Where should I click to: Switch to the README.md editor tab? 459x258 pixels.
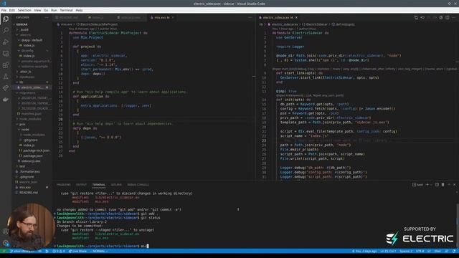(x=69, y=17)
